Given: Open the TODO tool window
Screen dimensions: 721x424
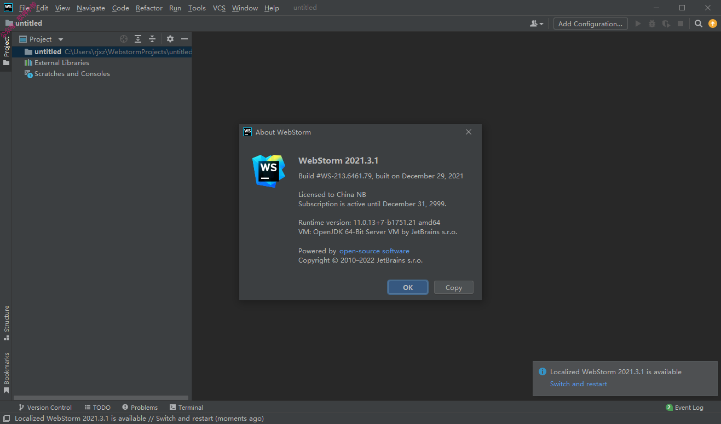Looking at the screenshot, I should pyautogui.click(x=97, y=408).
